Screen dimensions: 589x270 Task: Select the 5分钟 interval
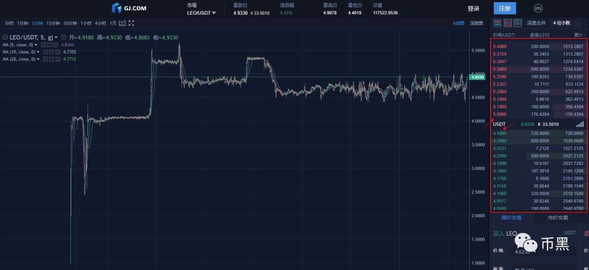(x=37, y=23)
